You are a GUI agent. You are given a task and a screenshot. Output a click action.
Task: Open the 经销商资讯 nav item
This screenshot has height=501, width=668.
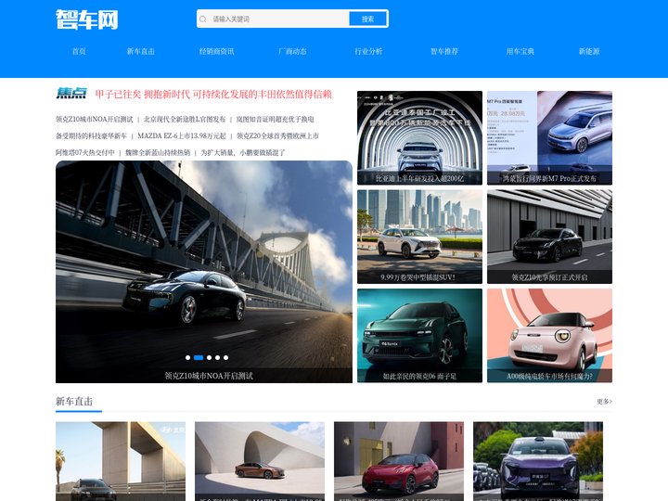click(216, 52)
